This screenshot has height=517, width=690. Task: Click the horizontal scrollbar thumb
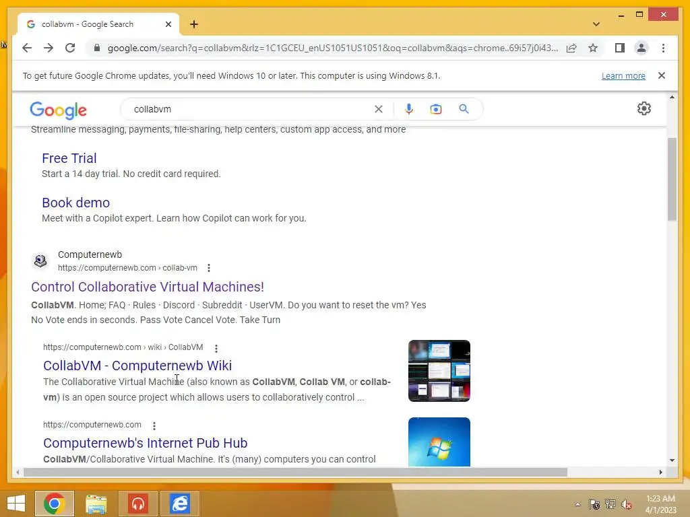pyautogui.click(x=295, y=472)
